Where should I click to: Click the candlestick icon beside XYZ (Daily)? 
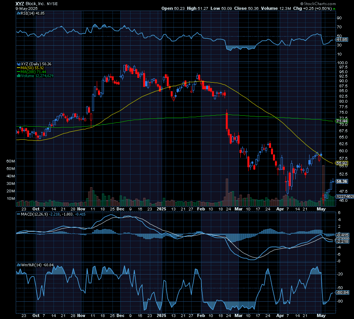[18, 64]
